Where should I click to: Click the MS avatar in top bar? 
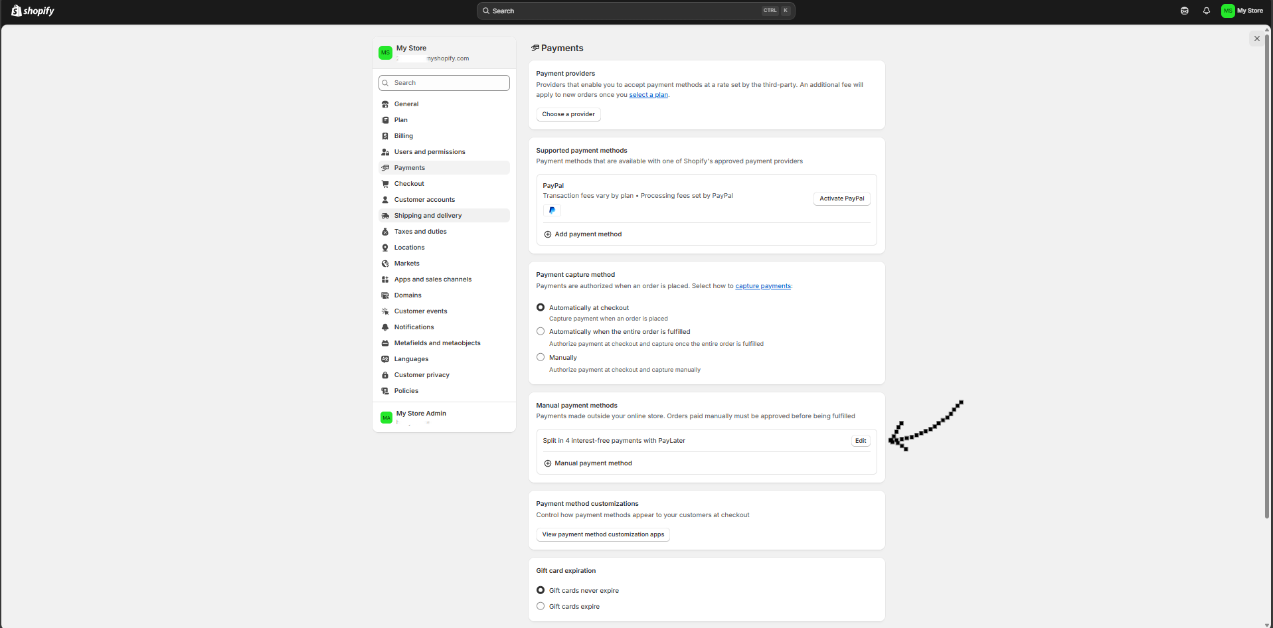pyautogui.click(x=1228, y=11)
